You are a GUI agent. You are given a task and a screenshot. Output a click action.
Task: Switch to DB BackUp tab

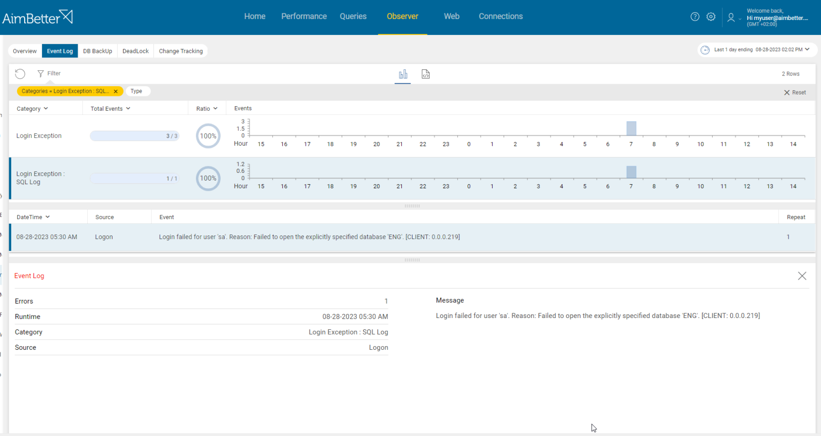coord(97,51)
